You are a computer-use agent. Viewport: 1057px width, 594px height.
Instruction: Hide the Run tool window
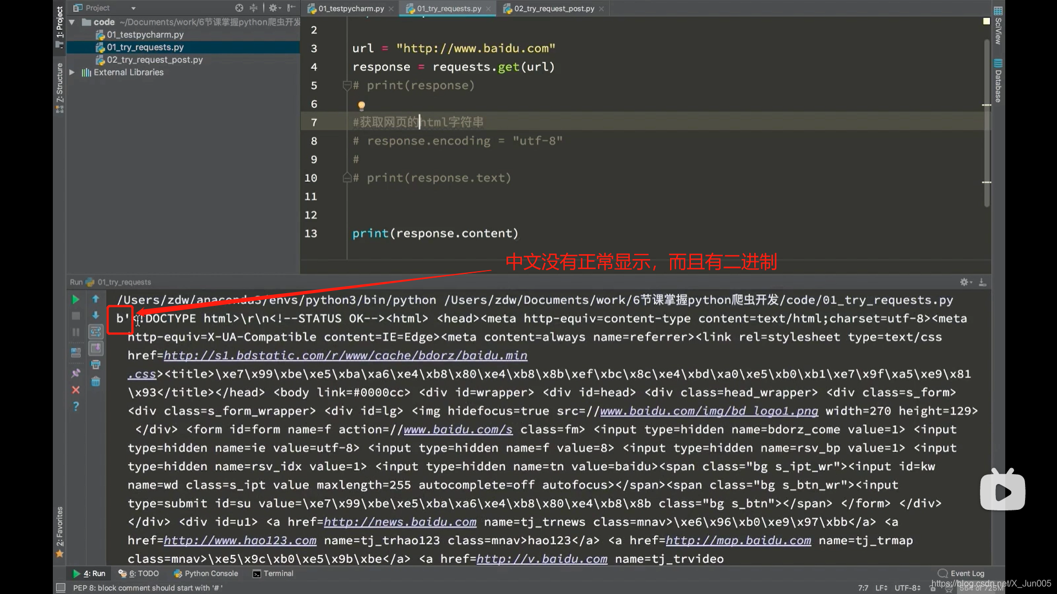(983, 282)
